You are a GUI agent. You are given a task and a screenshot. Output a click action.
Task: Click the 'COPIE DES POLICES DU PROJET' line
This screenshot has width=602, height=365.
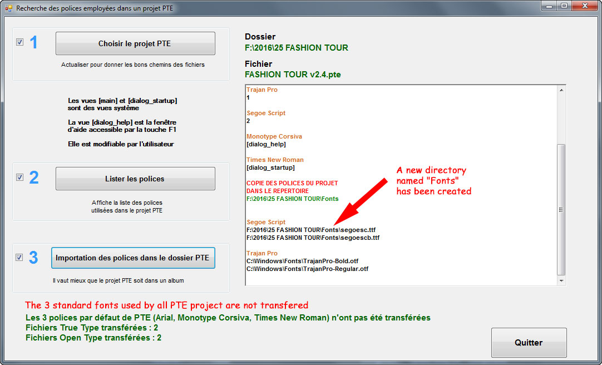tap(292, 183)
